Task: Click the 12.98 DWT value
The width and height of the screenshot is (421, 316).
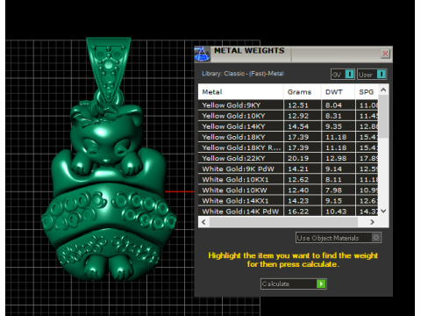Action: coord(336,158)
